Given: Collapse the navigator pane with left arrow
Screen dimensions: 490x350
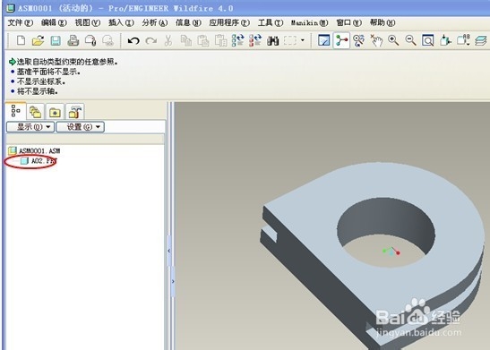Looking at the screenshot, I should point(169,251).
